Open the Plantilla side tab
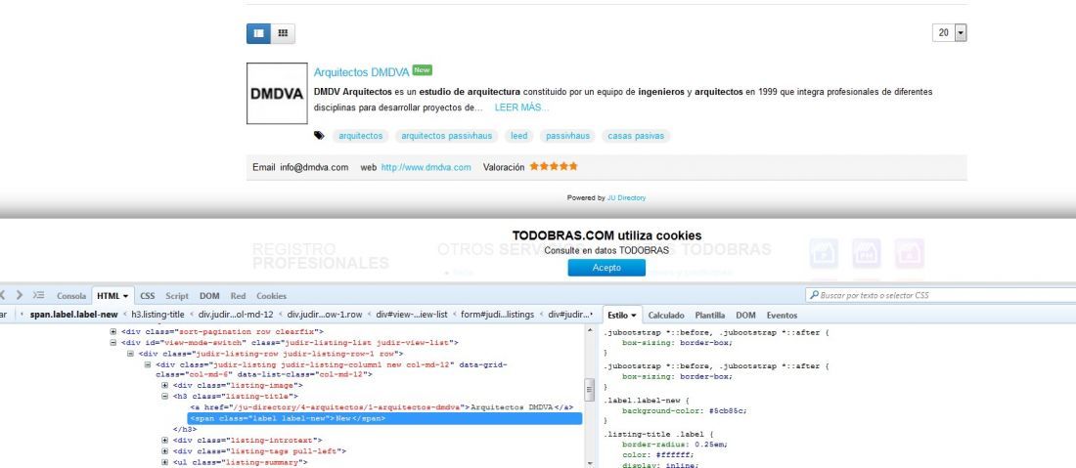This screenshot has height=468, width=1076. click(709, 316)
